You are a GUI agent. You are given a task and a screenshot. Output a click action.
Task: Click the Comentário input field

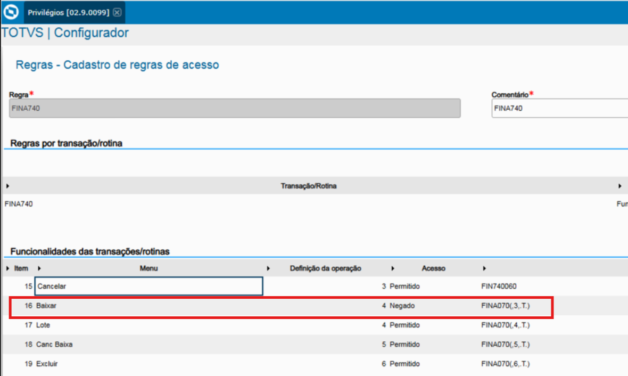click(x=559, y=108)
